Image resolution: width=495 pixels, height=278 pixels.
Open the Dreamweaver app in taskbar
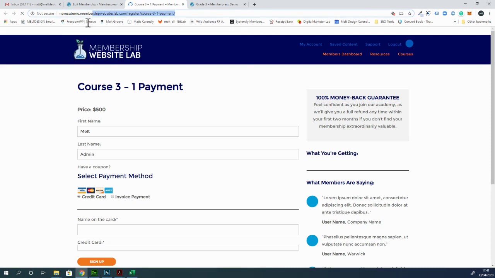click(x=94, y=273)
